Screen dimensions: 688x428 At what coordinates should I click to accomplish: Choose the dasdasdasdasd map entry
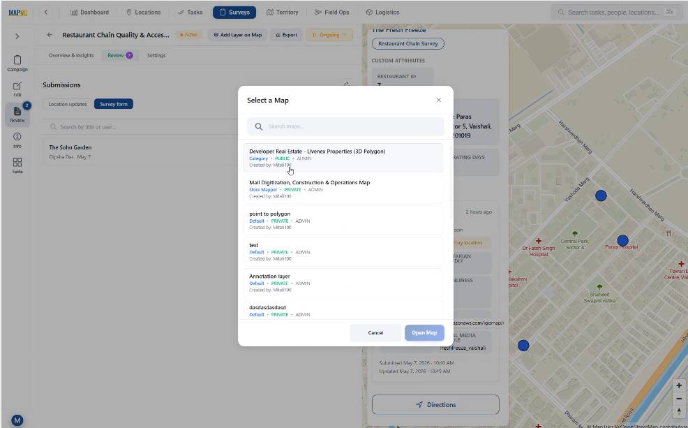[343, 311]
